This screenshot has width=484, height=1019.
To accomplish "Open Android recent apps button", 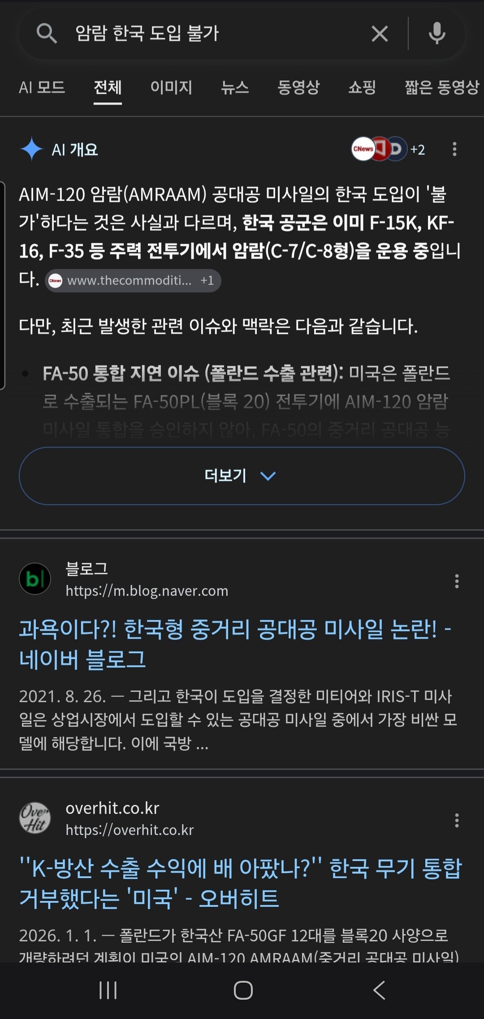I will pos(108,990).
